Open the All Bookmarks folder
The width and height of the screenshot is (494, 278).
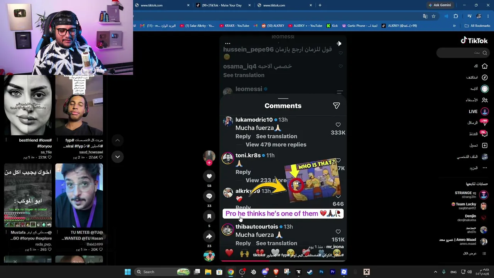coord(477,26)
